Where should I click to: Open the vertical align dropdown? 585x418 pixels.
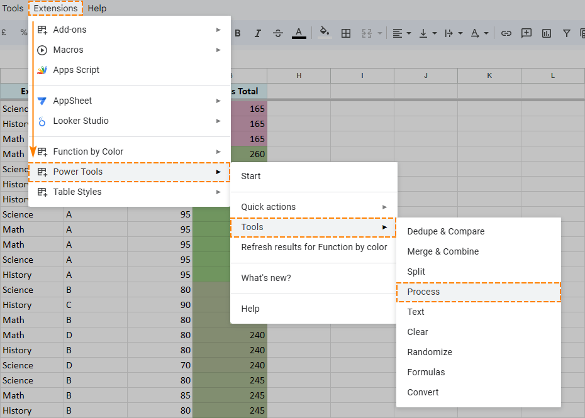[428, 33]
